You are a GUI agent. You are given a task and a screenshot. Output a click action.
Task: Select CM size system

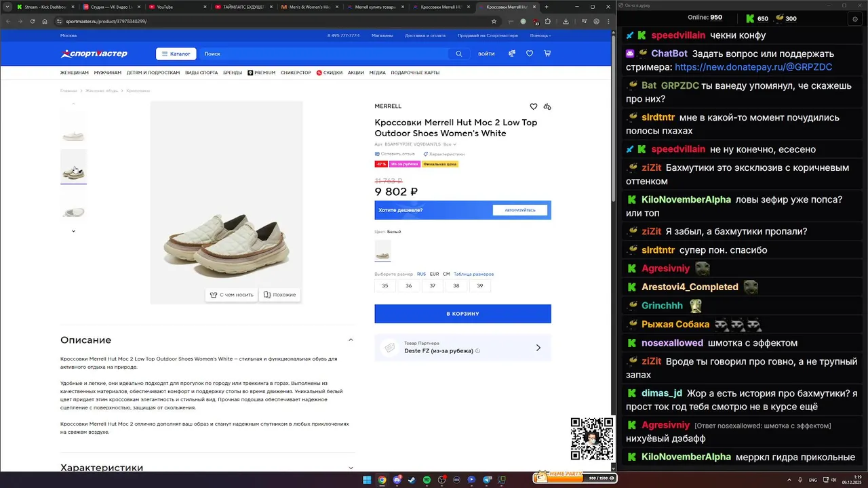click(x=446, y=274)
